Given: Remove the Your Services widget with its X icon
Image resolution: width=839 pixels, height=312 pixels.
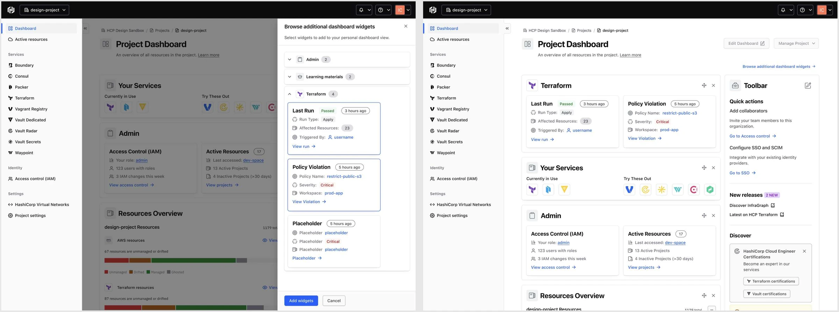Looking at the screenshot, I should (x=713, y=168).
